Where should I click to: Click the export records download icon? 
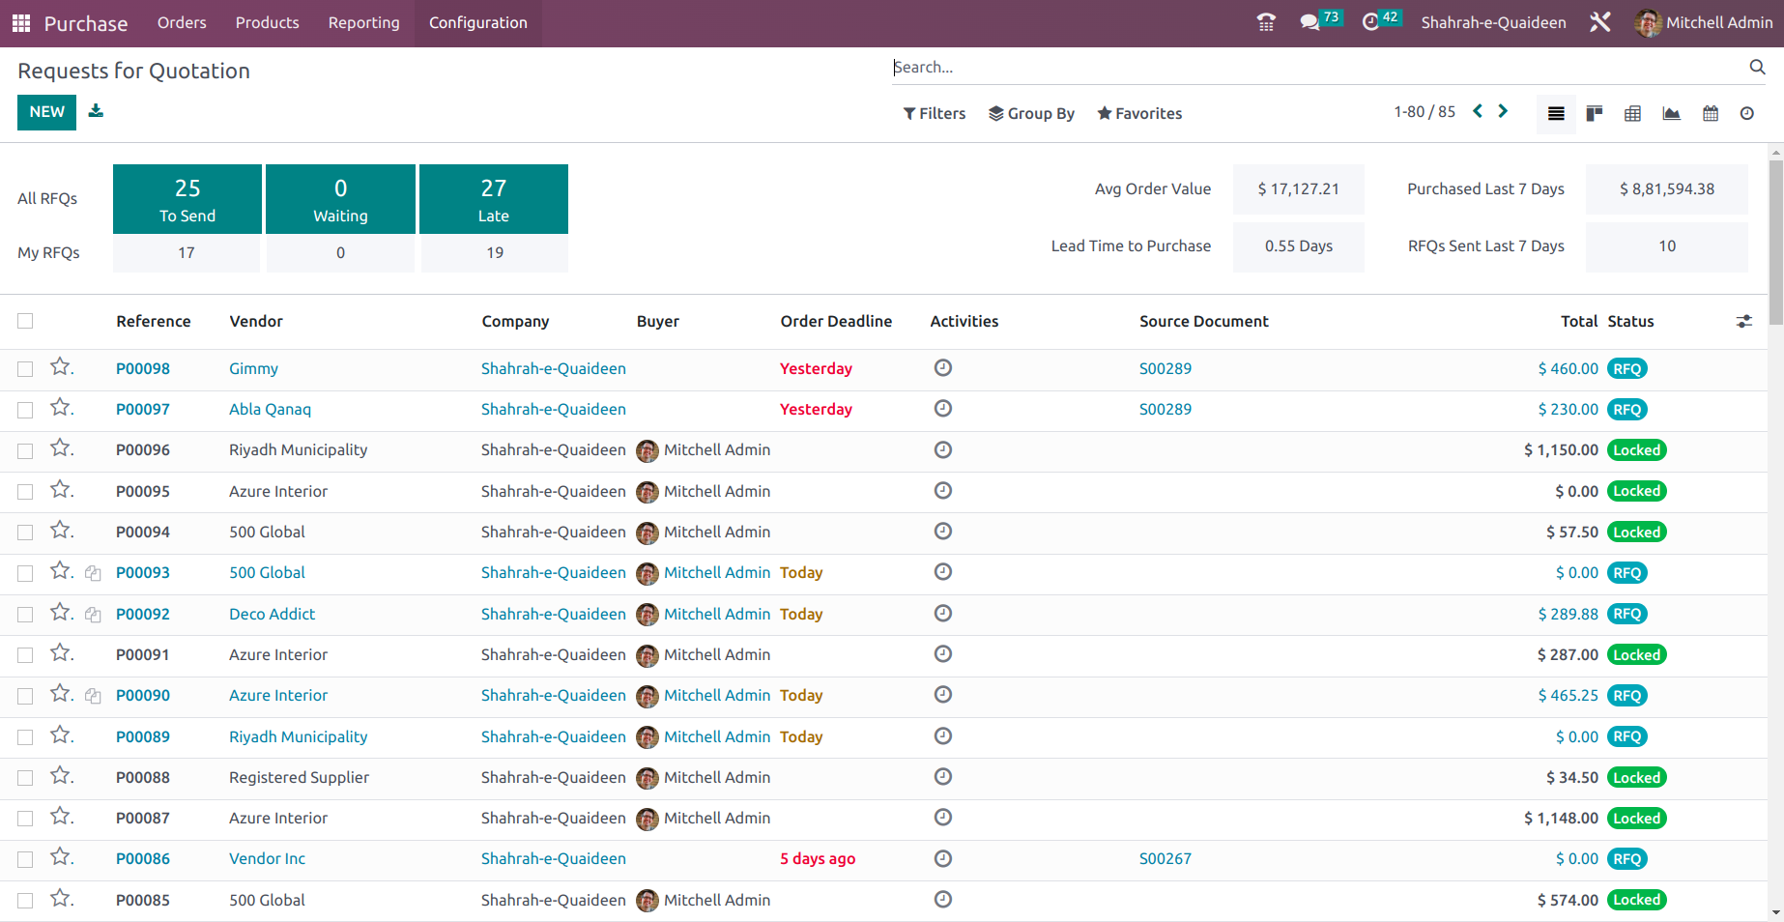[96, 111]
